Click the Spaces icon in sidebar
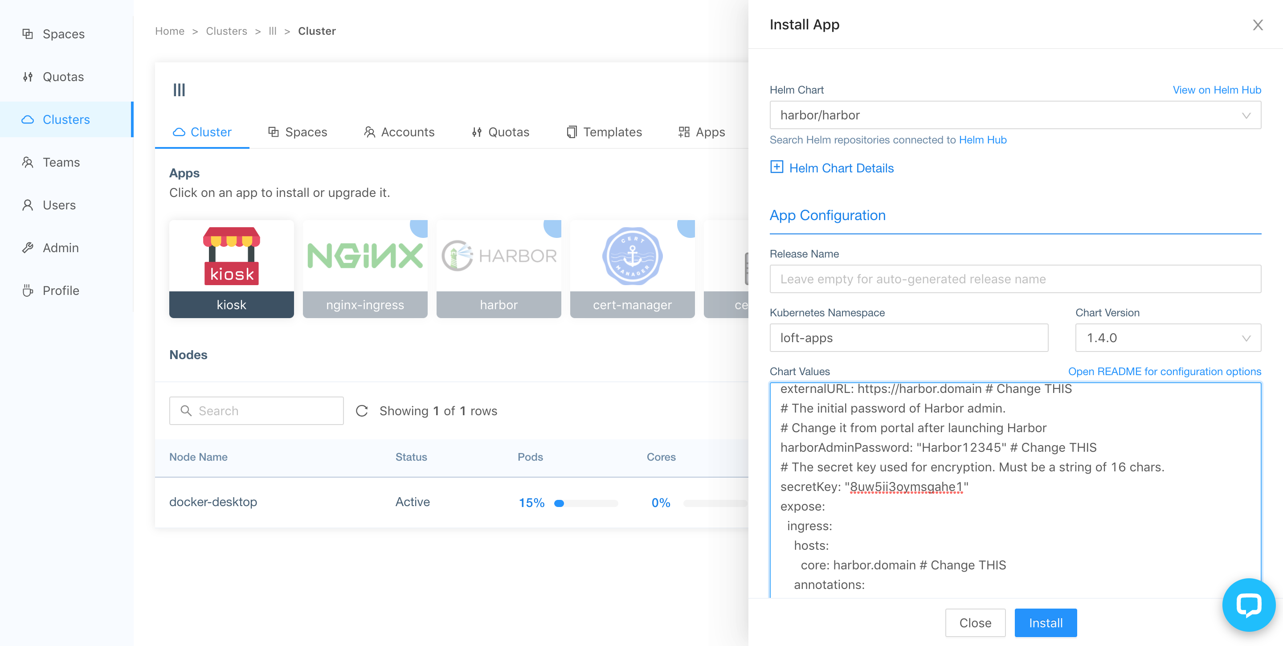 pos(28,34)
